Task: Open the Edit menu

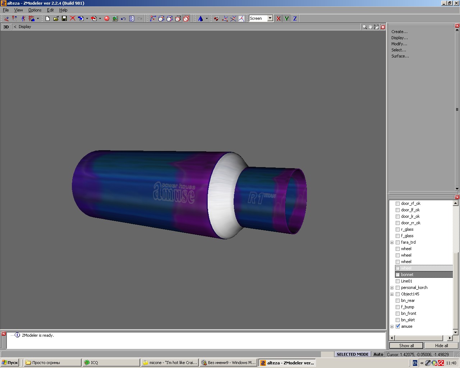Action: pos(50,10)
